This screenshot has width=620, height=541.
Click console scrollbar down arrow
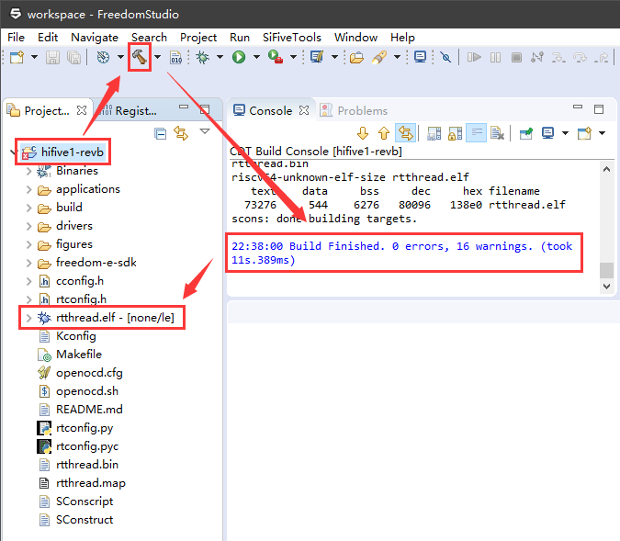click(x=606, y=286)
